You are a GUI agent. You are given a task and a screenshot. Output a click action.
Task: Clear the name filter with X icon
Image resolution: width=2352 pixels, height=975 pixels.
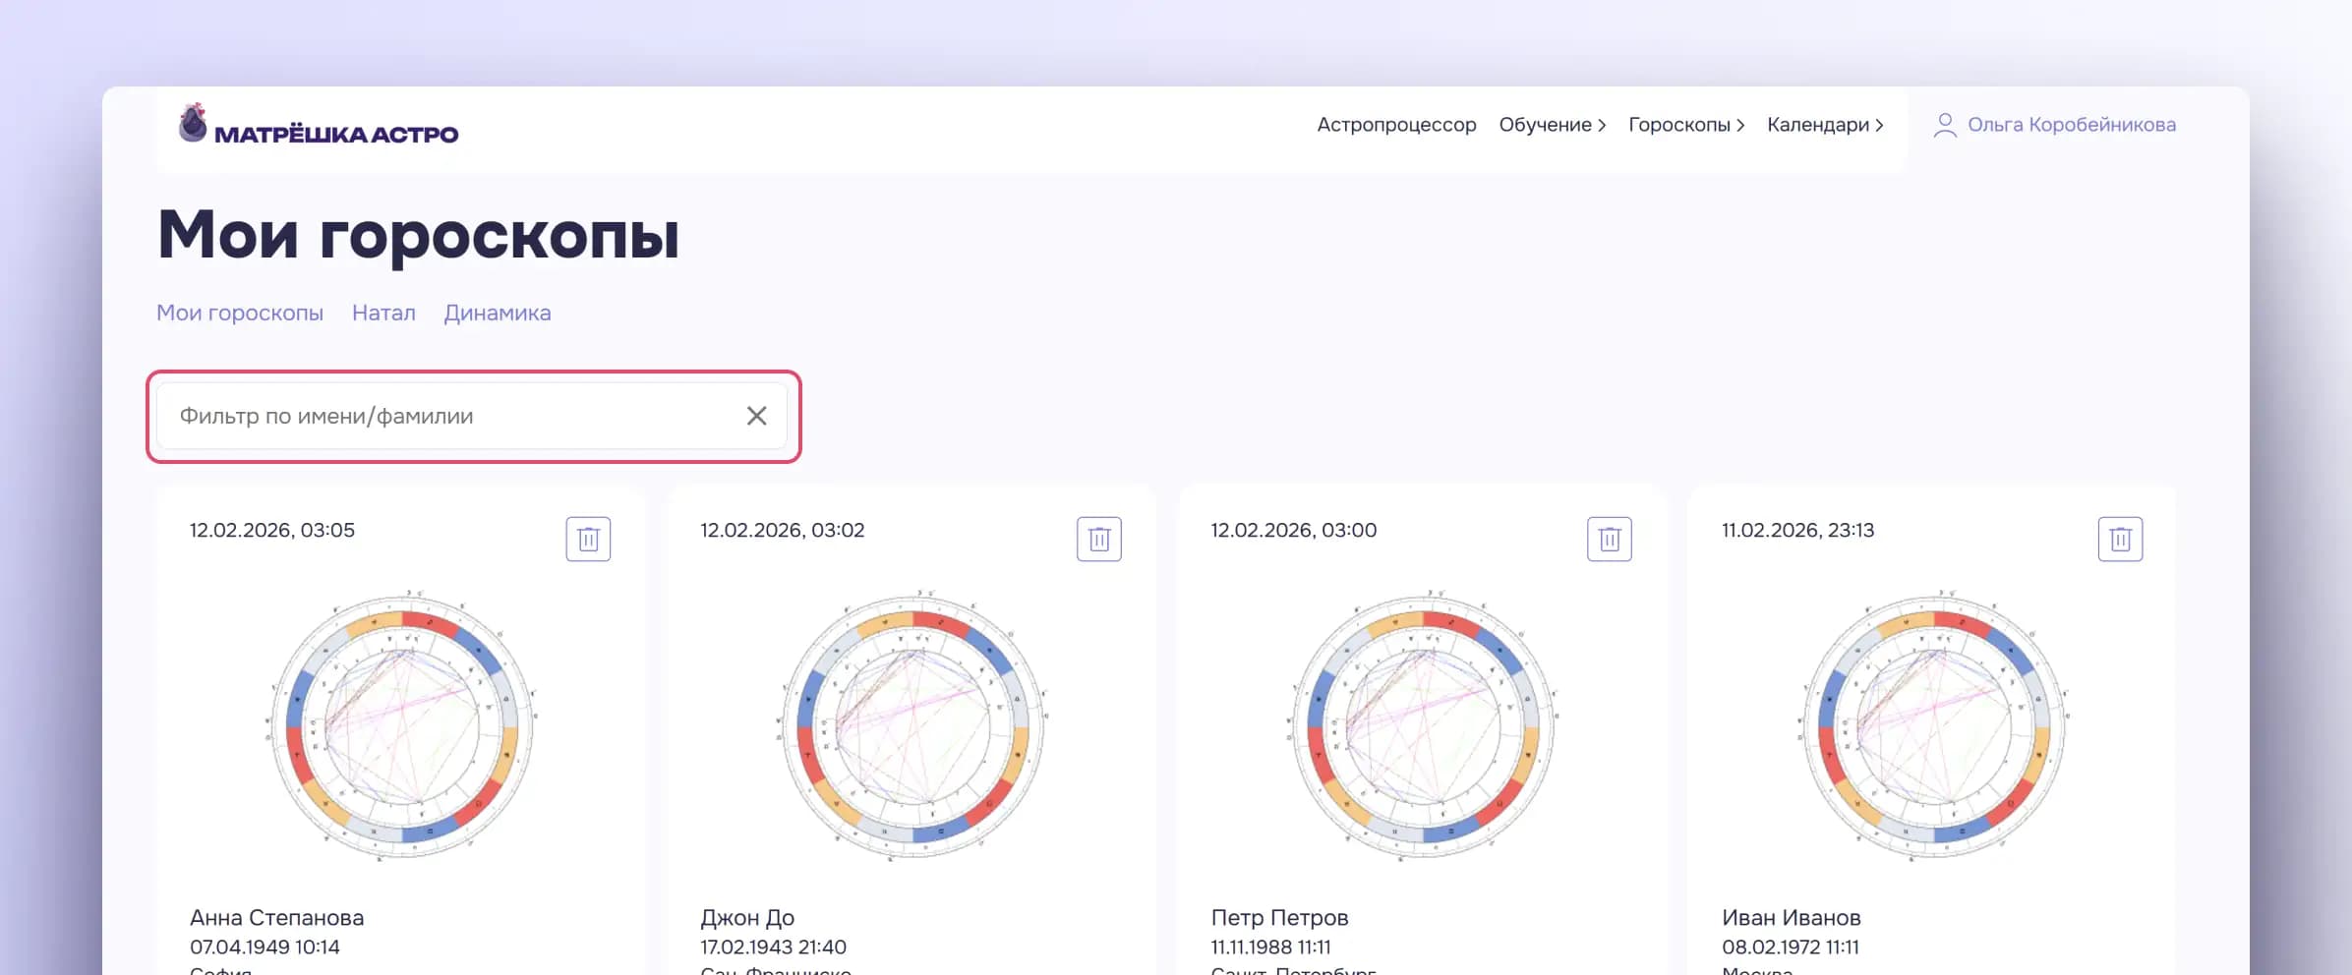point(756,416)
